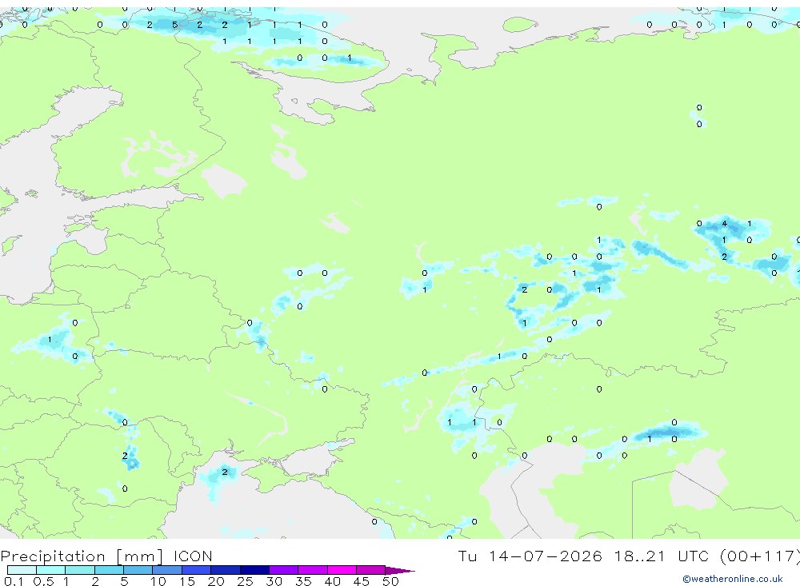Click the 'ICON' model name label
The height and width of the screenshot is (586, 800).
[193, 556]
